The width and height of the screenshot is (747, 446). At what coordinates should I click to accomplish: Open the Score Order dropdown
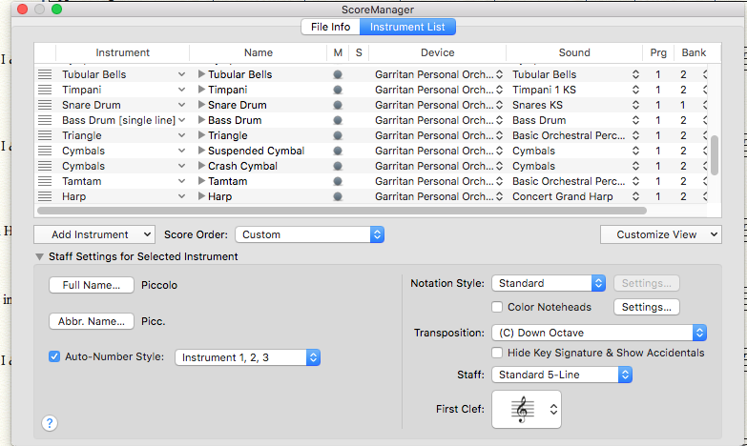pyautogui.click(x=309, y=234)
